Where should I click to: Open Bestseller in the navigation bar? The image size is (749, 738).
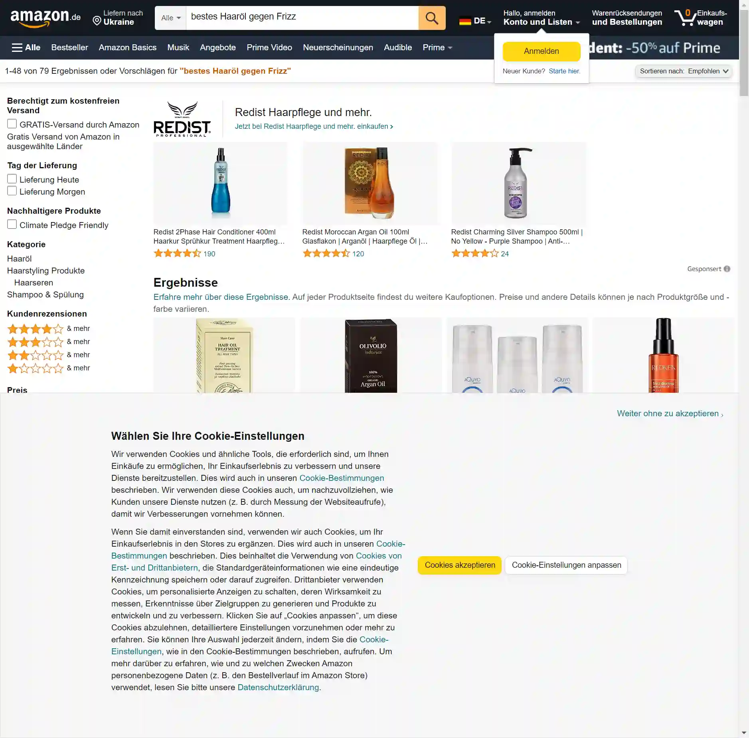pos(69,47)
